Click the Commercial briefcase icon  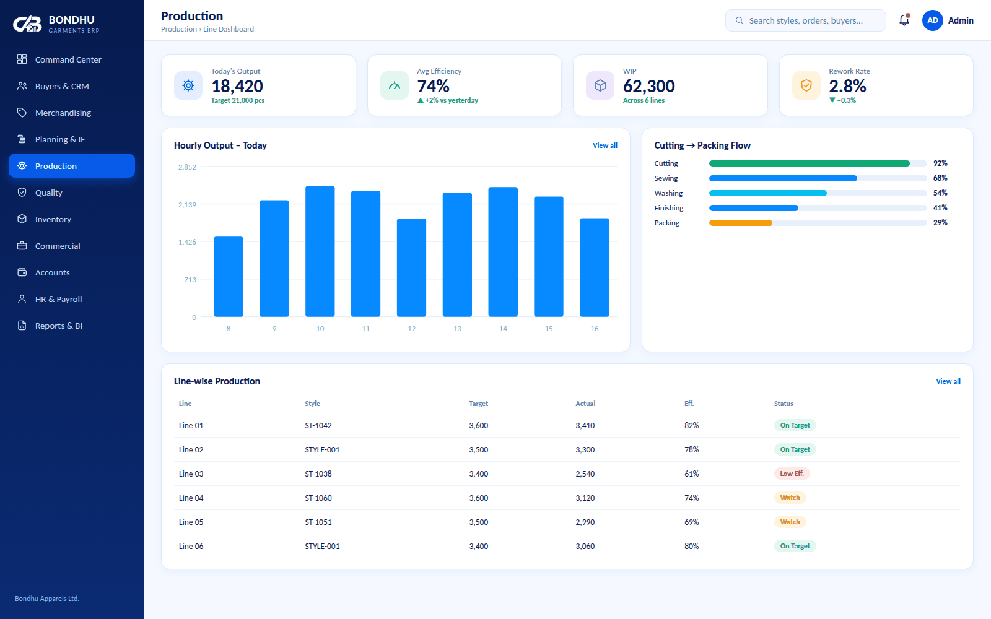tap(22, 246)
